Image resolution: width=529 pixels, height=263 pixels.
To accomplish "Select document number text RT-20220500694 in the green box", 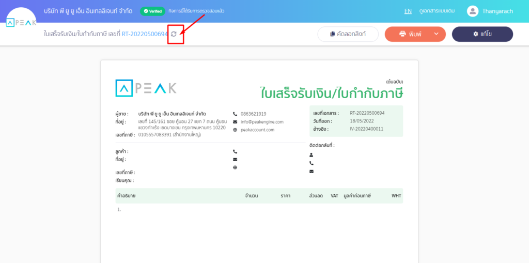I will 367,113.
